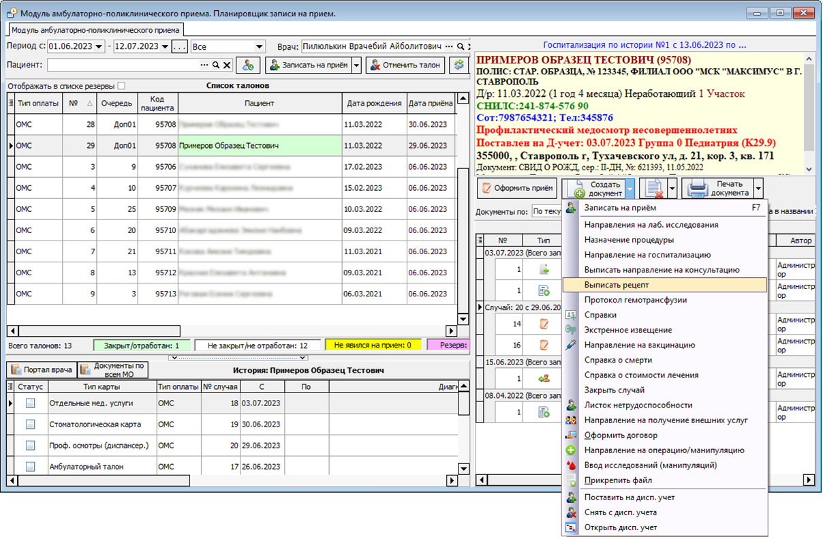Click yellow Не явился на прием legend
Screen dimensions: 823x539
click(x=373, y=345)
